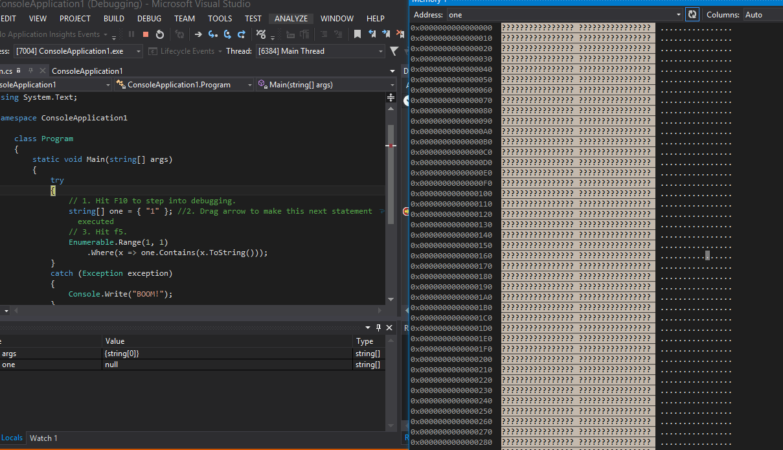The image size is (783, 450).
Task: Open the memory Address dropdown arrow
Action: tap(679, 14)
